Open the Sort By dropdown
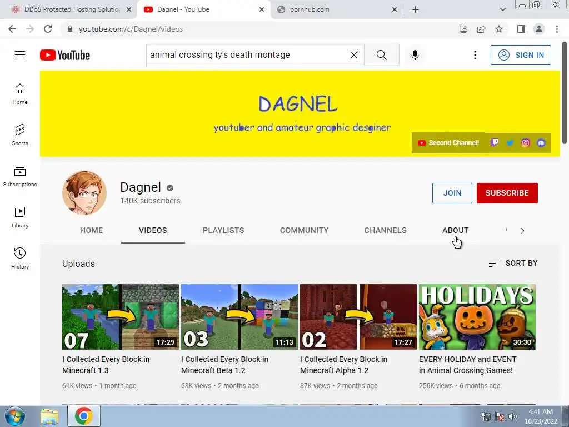 513,263
